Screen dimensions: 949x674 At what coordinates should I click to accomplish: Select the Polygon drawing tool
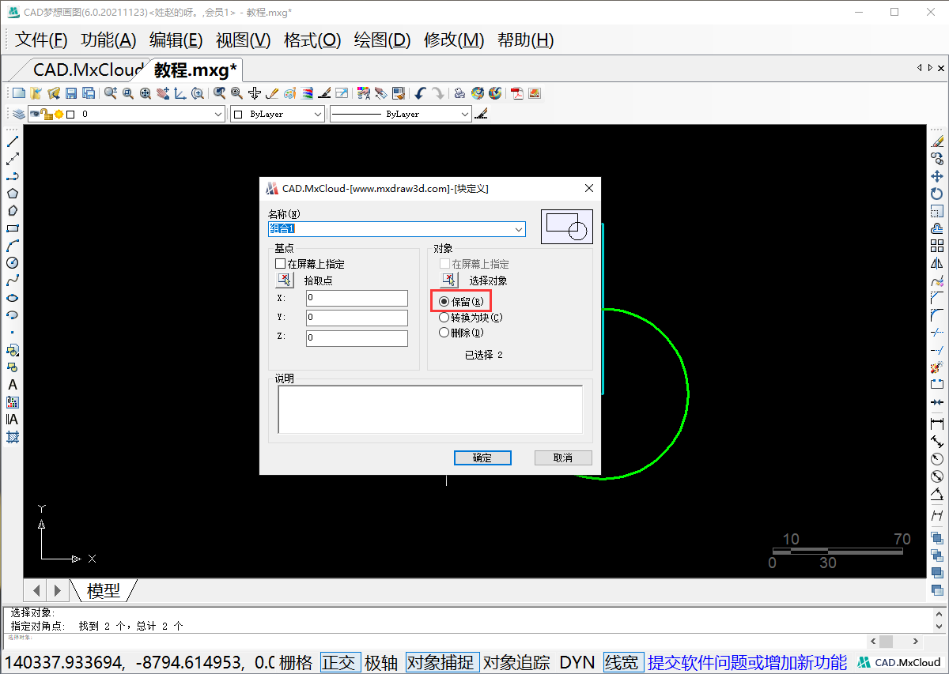(x=13, y=194)
